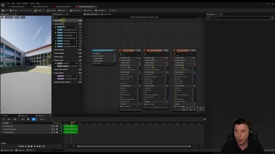The width and height of the screenshot is (275, 154).
Task: Click the Selection panel search field
Action: (x=239, y=18)
